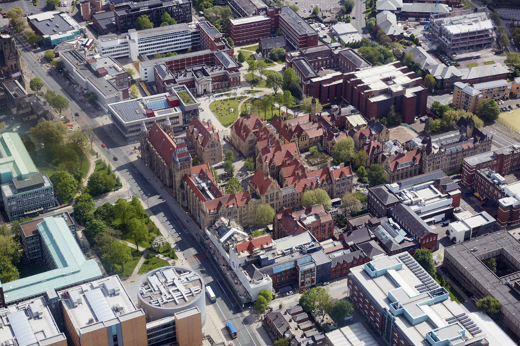
Task: Click the yellow-green sports court at right edge
Action: point(511,119)
